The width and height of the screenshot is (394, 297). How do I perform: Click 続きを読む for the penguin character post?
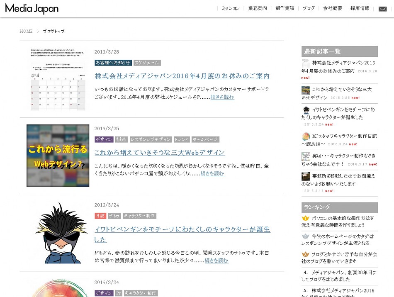(x=216, y=260)
